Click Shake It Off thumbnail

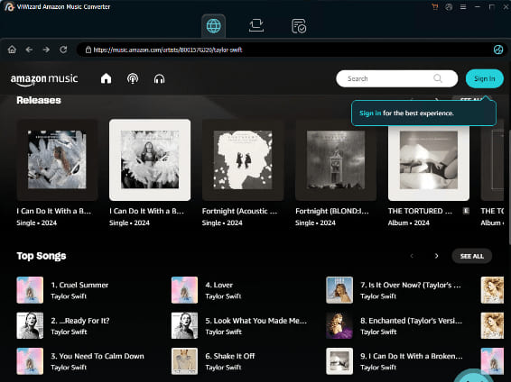184,361
